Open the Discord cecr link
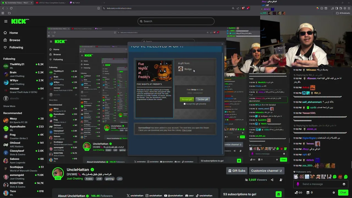 click(x=189, y=196)
